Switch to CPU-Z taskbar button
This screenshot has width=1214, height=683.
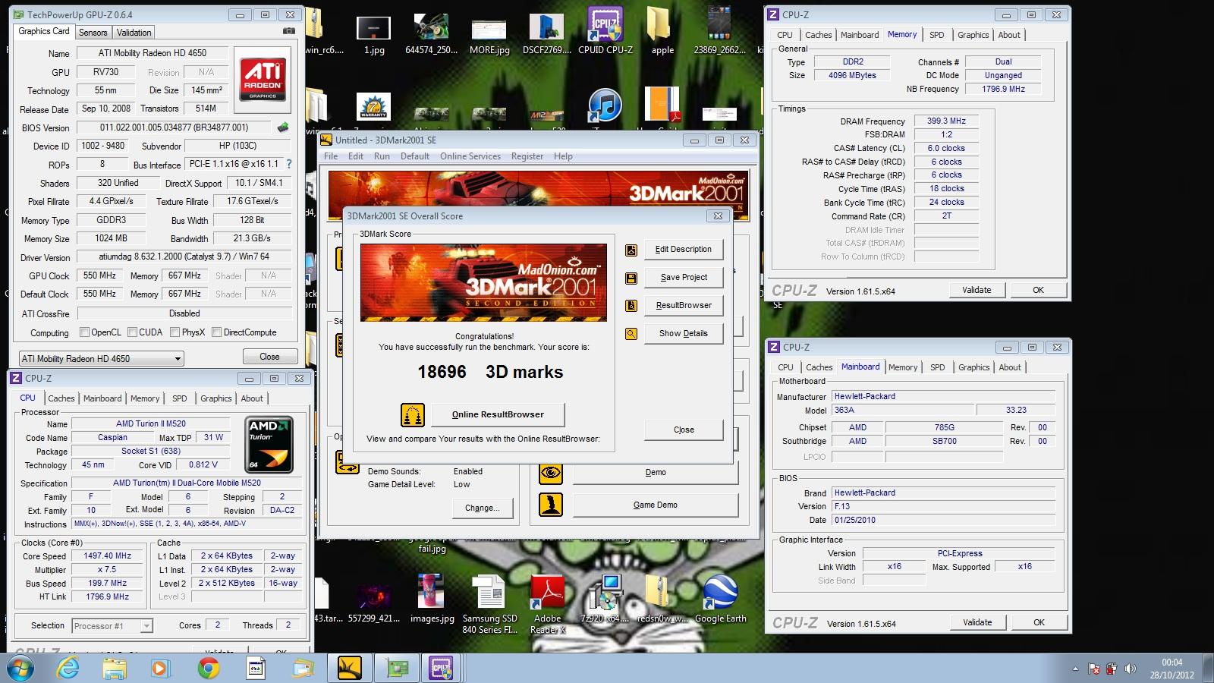coord(441,668)
